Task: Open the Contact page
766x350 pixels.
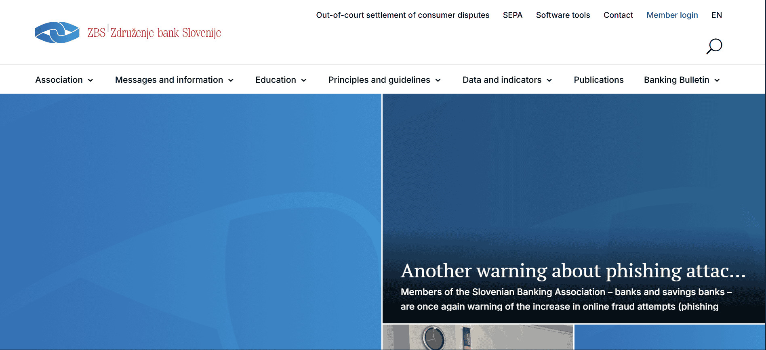Action: click(x=618, y=15)
